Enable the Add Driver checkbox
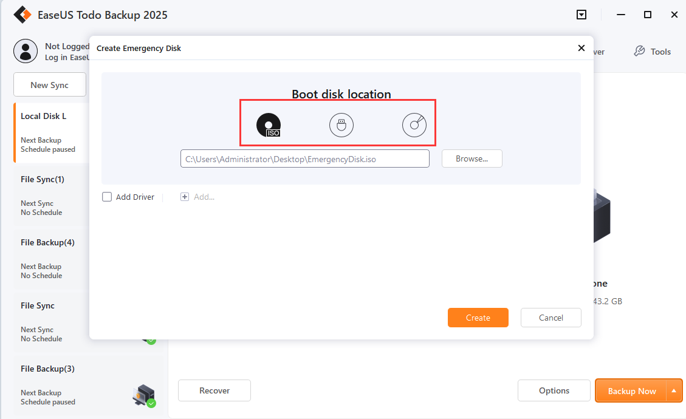 click(x=107, y=197)
